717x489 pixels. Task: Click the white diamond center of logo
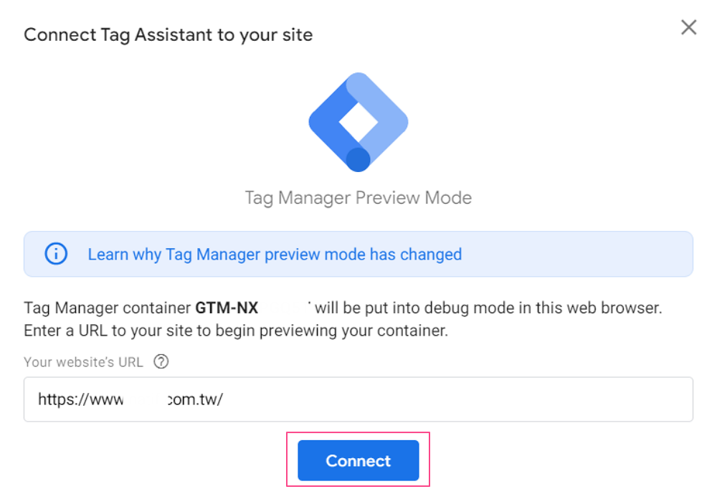click(358, 122)
